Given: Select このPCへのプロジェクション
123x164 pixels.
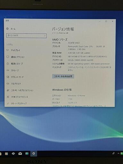Looking at the screenshot, I should [22, 90].
